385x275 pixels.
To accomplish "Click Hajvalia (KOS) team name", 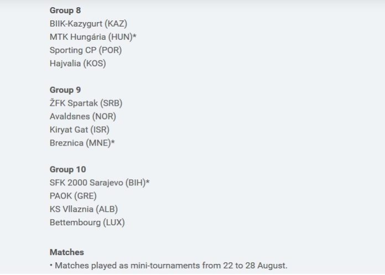I will pos(78,64).
